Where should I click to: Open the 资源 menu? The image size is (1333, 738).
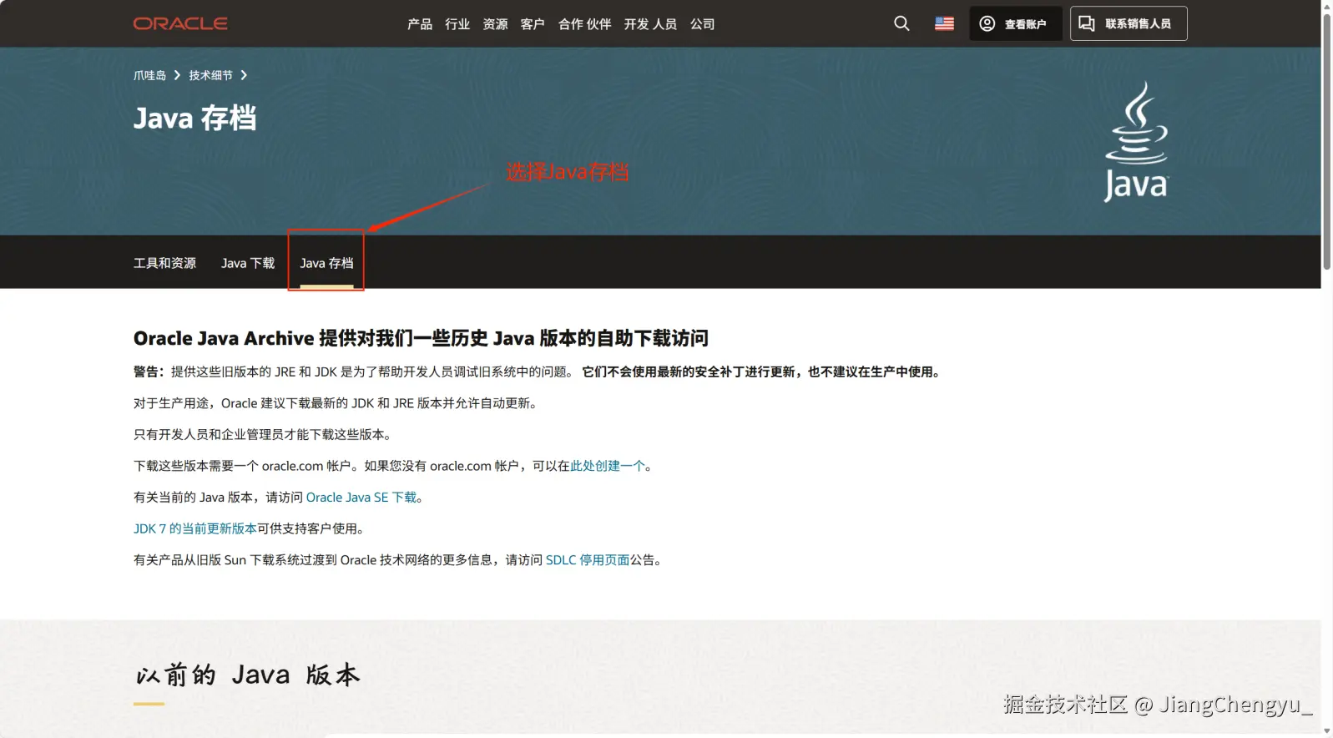[x=495, y=24]
